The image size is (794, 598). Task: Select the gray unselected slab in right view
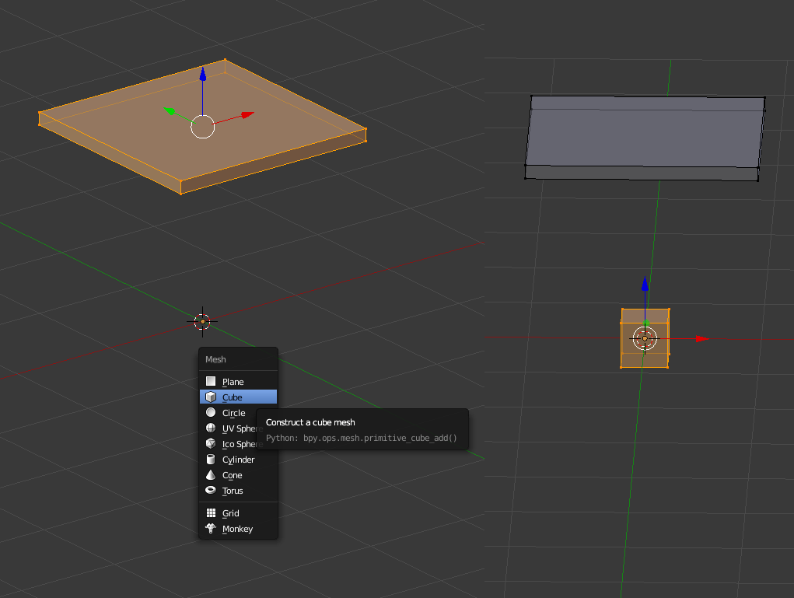pos(644,132)
